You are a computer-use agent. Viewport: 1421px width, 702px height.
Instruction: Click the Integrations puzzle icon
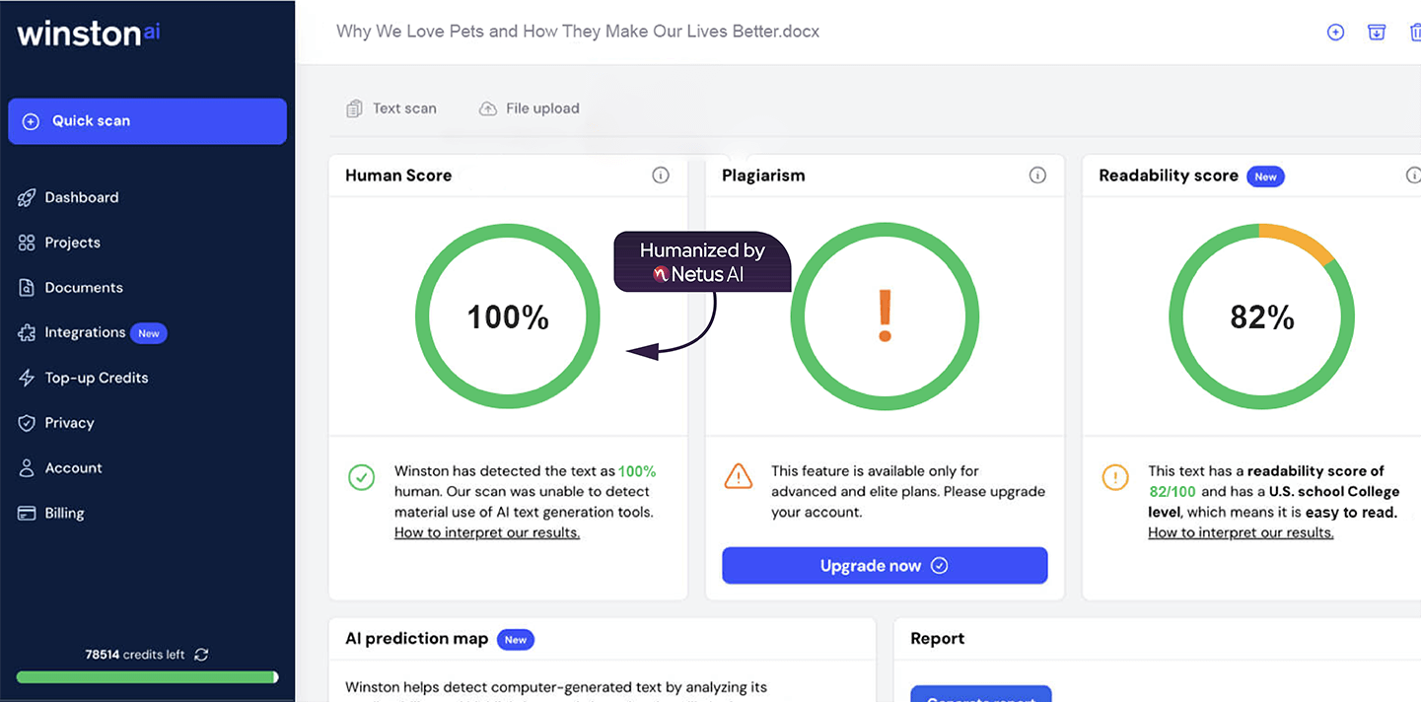click(27, 333)
